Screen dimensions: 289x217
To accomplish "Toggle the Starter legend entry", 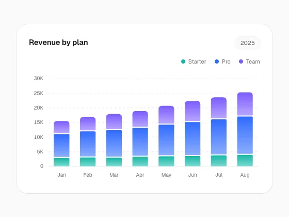I will click(x=194, y=61).
